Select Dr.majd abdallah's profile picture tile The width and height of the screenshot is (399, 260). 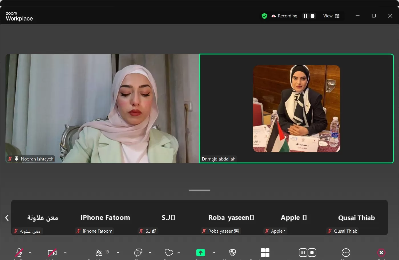[x=297, y=109]
